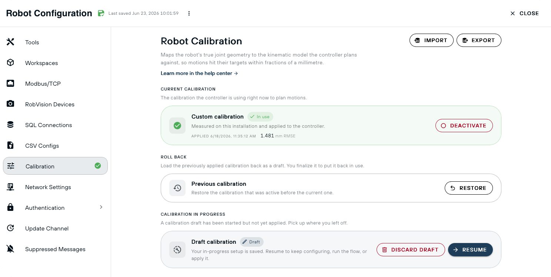This screenshot has height=277, width=551.
Task: Click the Calibration sliders icon
Action: point(11,166)
